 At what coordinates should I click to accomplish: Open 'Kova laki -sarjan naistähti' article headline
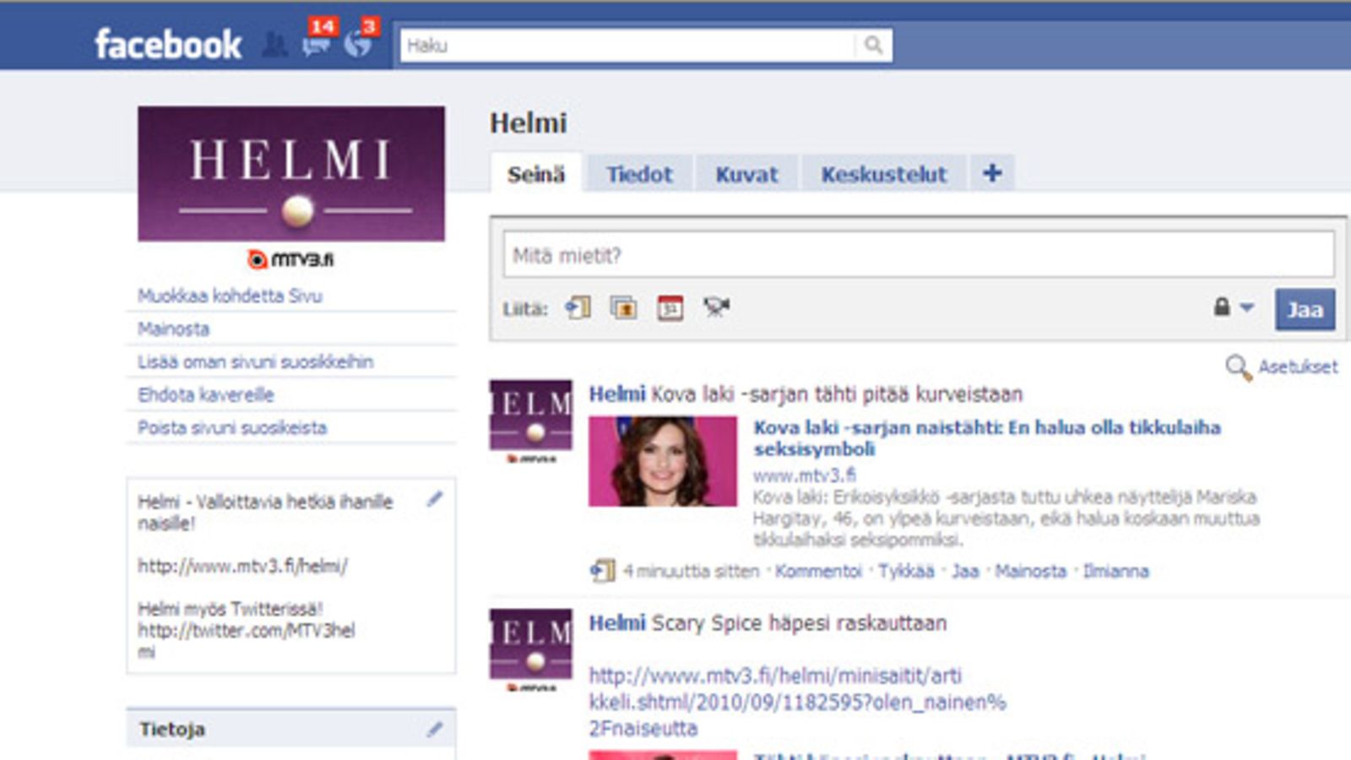point(987,437)
